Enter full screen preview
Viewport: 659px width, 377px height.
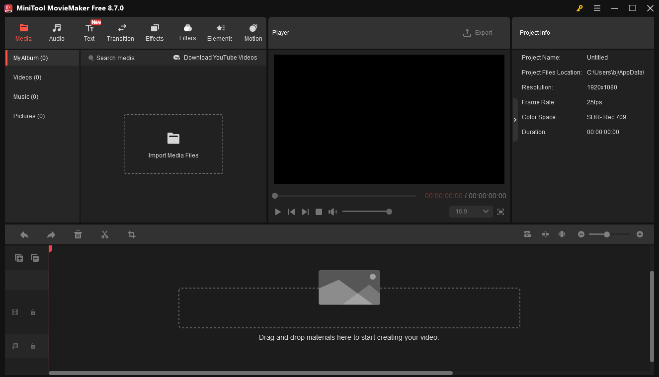point(501,212)
